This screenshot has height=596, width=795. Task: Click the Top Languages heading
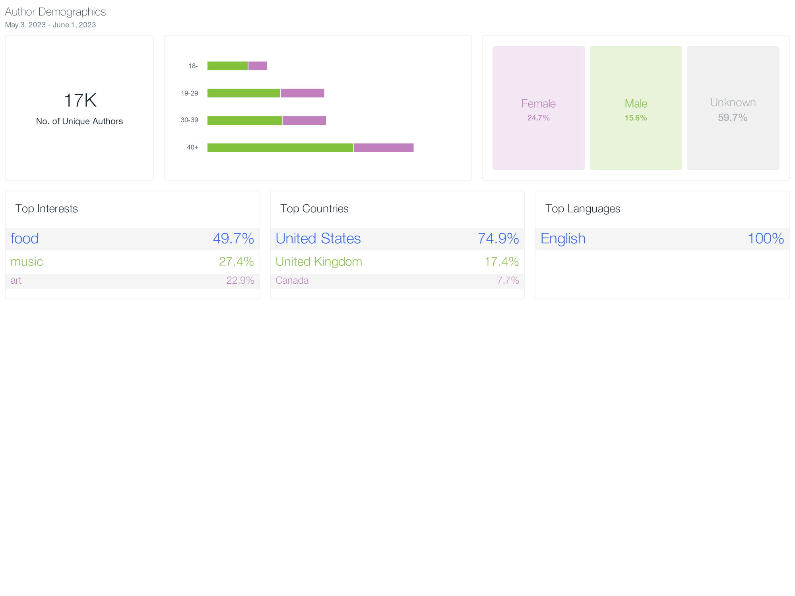[x=582, y=209]
